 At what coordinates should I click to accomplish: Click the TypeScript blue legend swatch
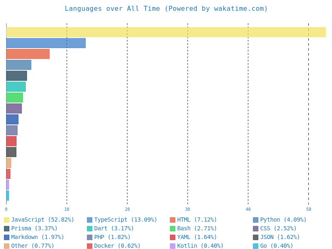click(x=90, y=220)
